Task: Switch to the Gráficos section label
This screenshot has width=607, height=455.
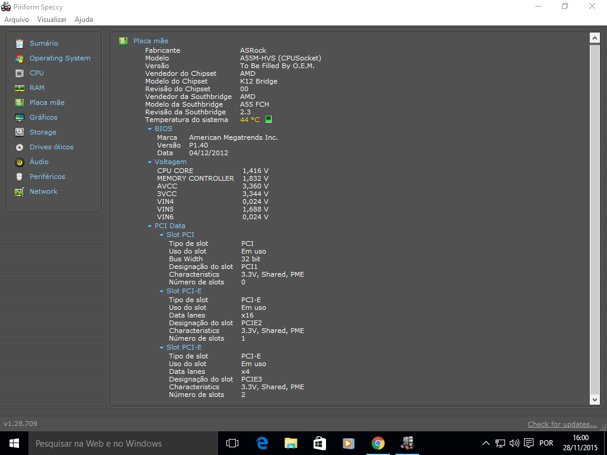Action: click(43, 117)
